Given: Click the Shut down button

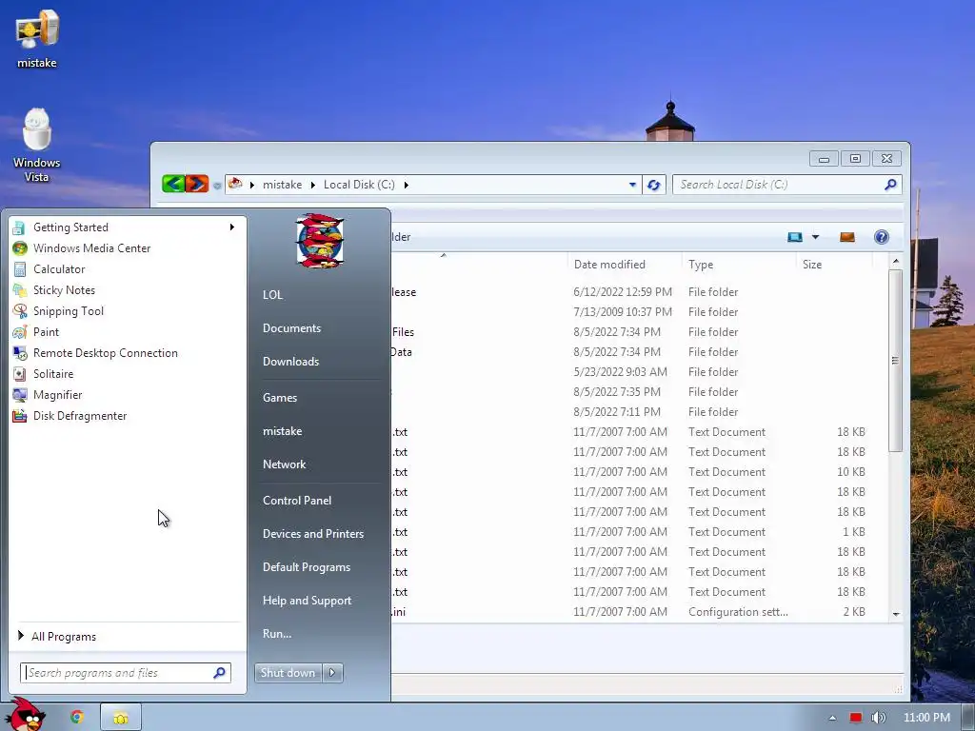Looking at the screenshot, I should coord(289,673).
